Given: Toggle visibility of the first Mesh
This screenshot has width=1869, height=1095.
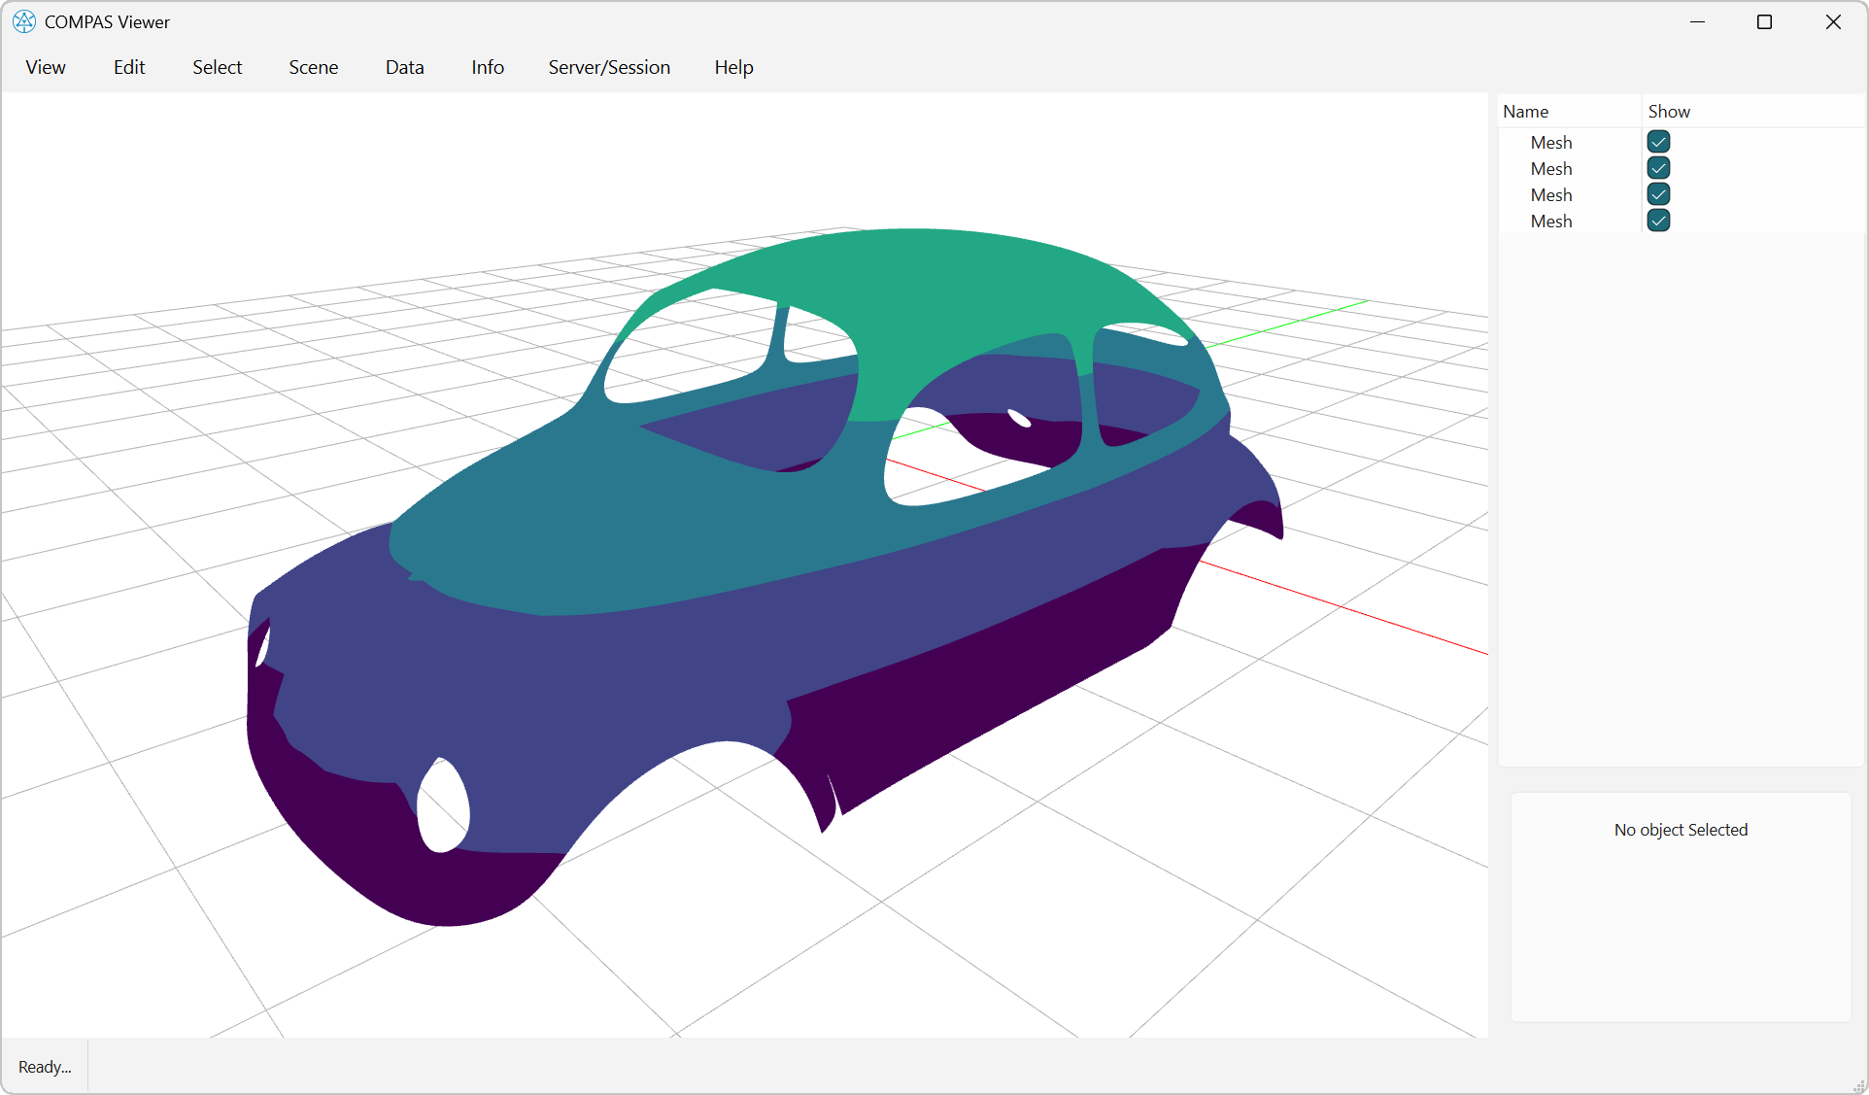Looking at the screenshot, I should click(x=1658, y=142).
